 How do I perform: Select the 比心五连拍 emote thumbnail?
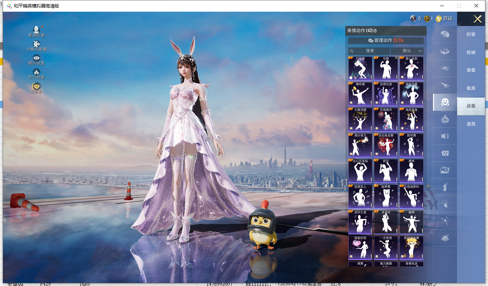360,171
